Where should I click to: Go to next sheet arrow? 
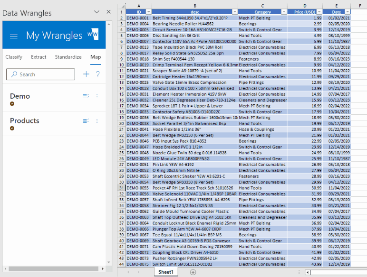pos(138,272)
